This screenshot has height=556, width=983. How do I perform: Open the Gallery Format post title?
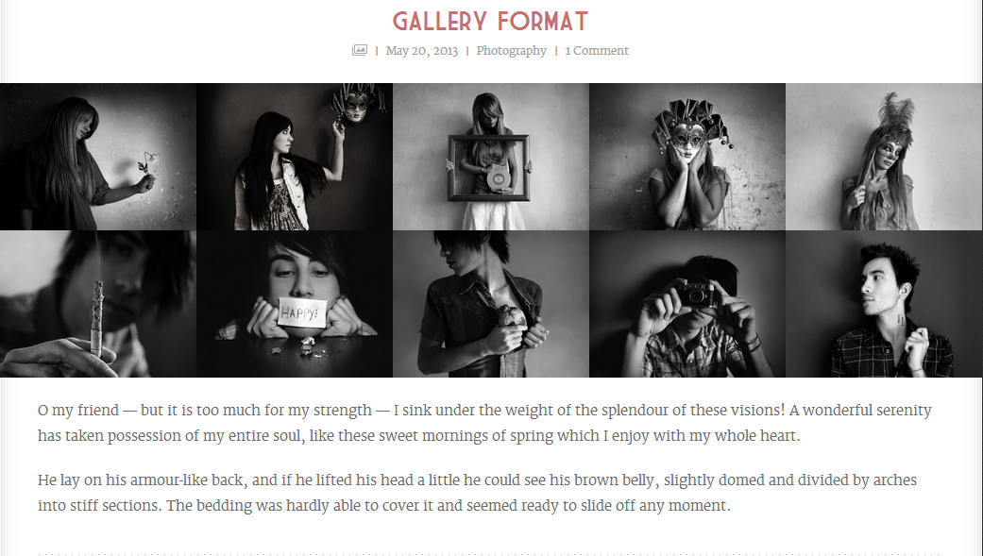click(490, 22)
